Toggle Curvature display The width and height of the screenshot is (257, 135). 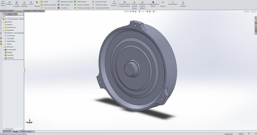(64, 8)
